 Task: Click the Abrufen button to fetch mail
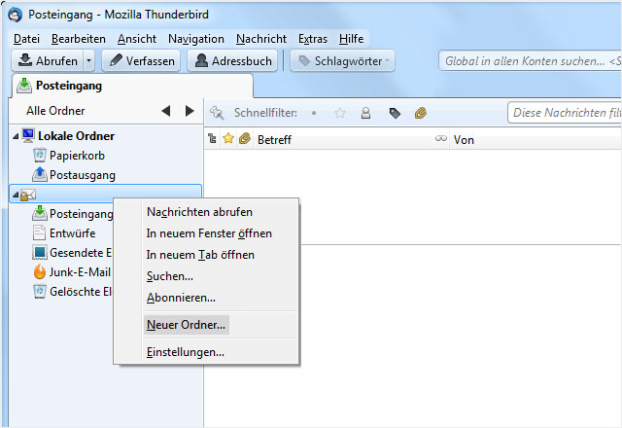(48, 60)
